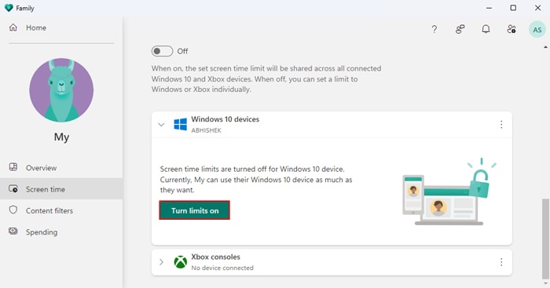Collapse the Windows 10 devices section
The image size is (550, 288).
(161, 124)
